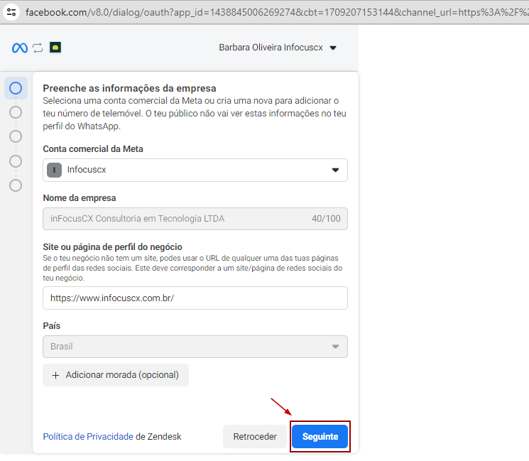Open the Política de Privacidade link
Viewport: 529px width, 461px height.
point(88,437)
